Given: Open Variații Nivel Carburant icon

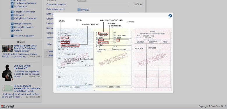Looking at the screenshot, I should (x=12, y=19).
